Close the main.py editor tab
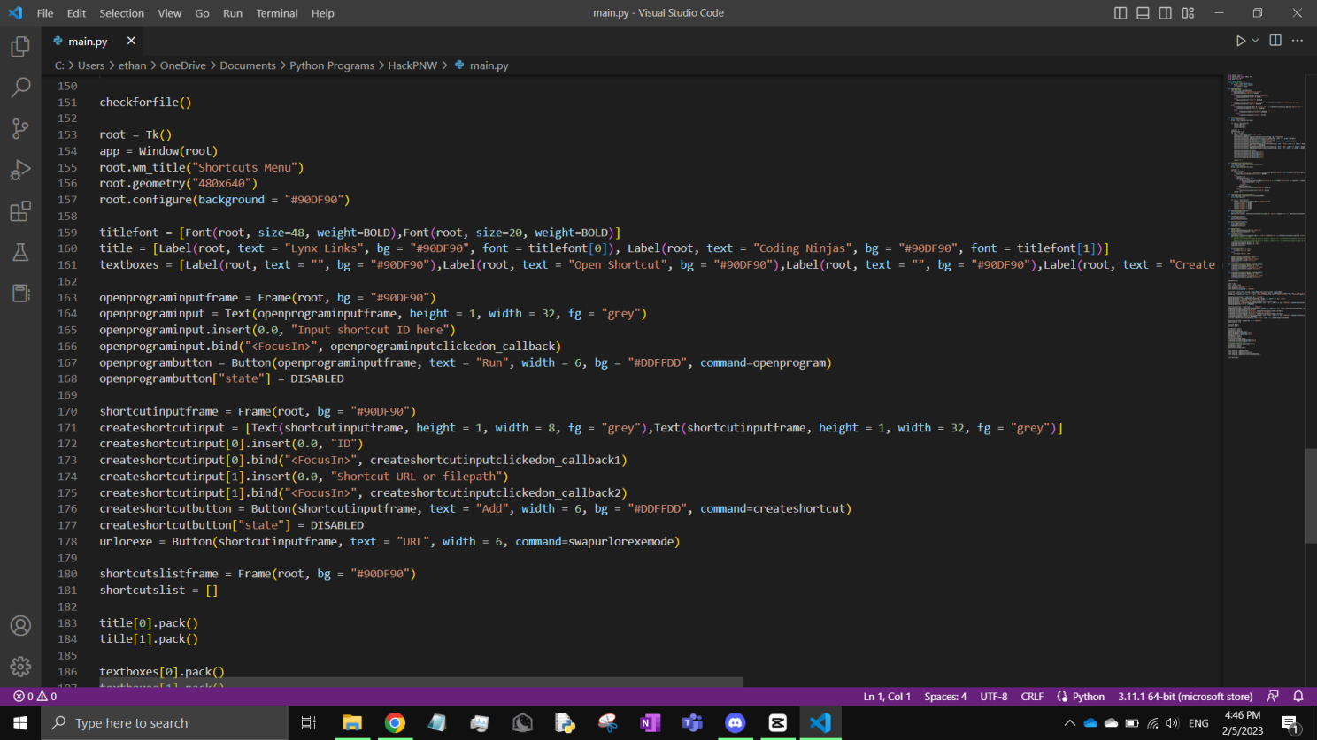The height and width of the screenshot is (740, 1317). 131,41
